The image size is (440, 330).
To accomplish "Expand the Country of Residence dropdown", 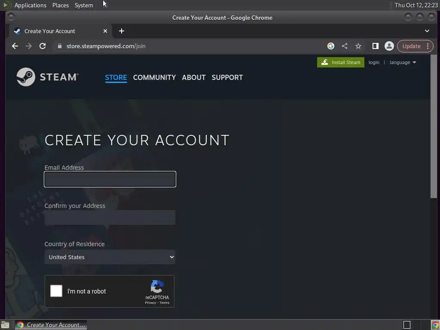I will pyautogui.click(x=110, y=257).
